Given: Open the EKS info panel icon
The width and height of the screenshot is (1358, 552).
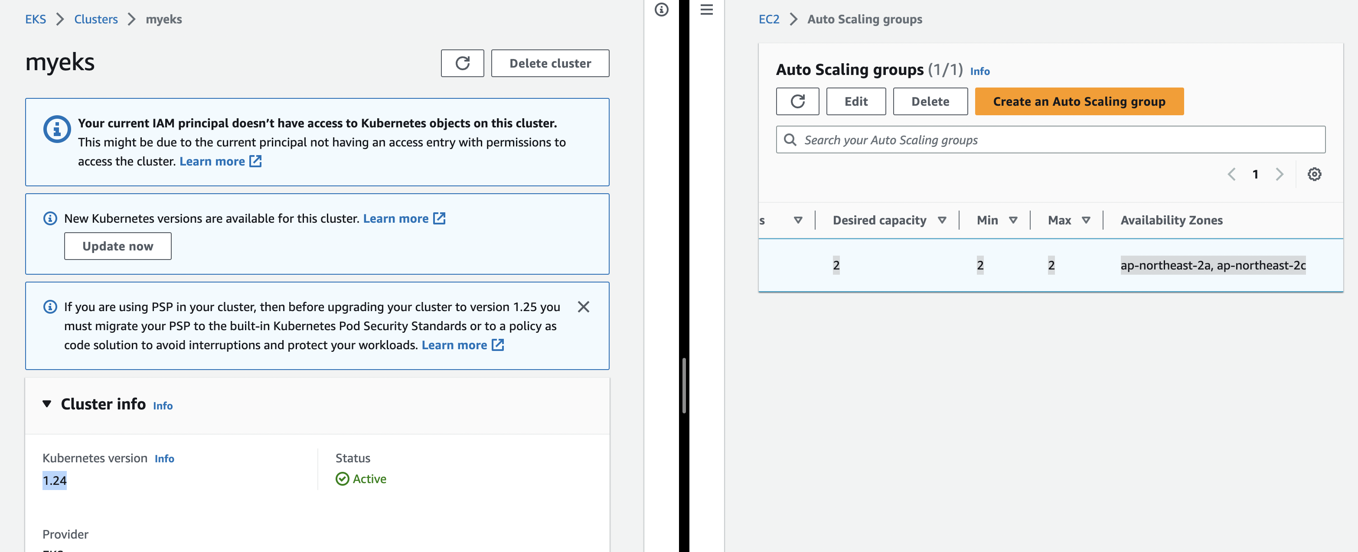Looking at the screenshot, I should 662,10.
